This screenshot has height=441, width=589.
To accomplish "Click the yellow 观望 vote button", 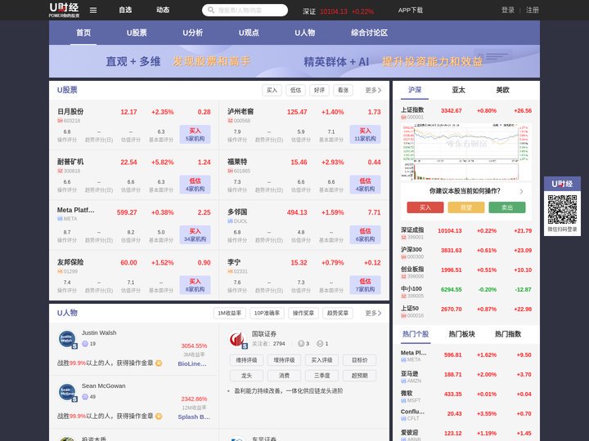I will pyautogui.click(x=465, y=207).
